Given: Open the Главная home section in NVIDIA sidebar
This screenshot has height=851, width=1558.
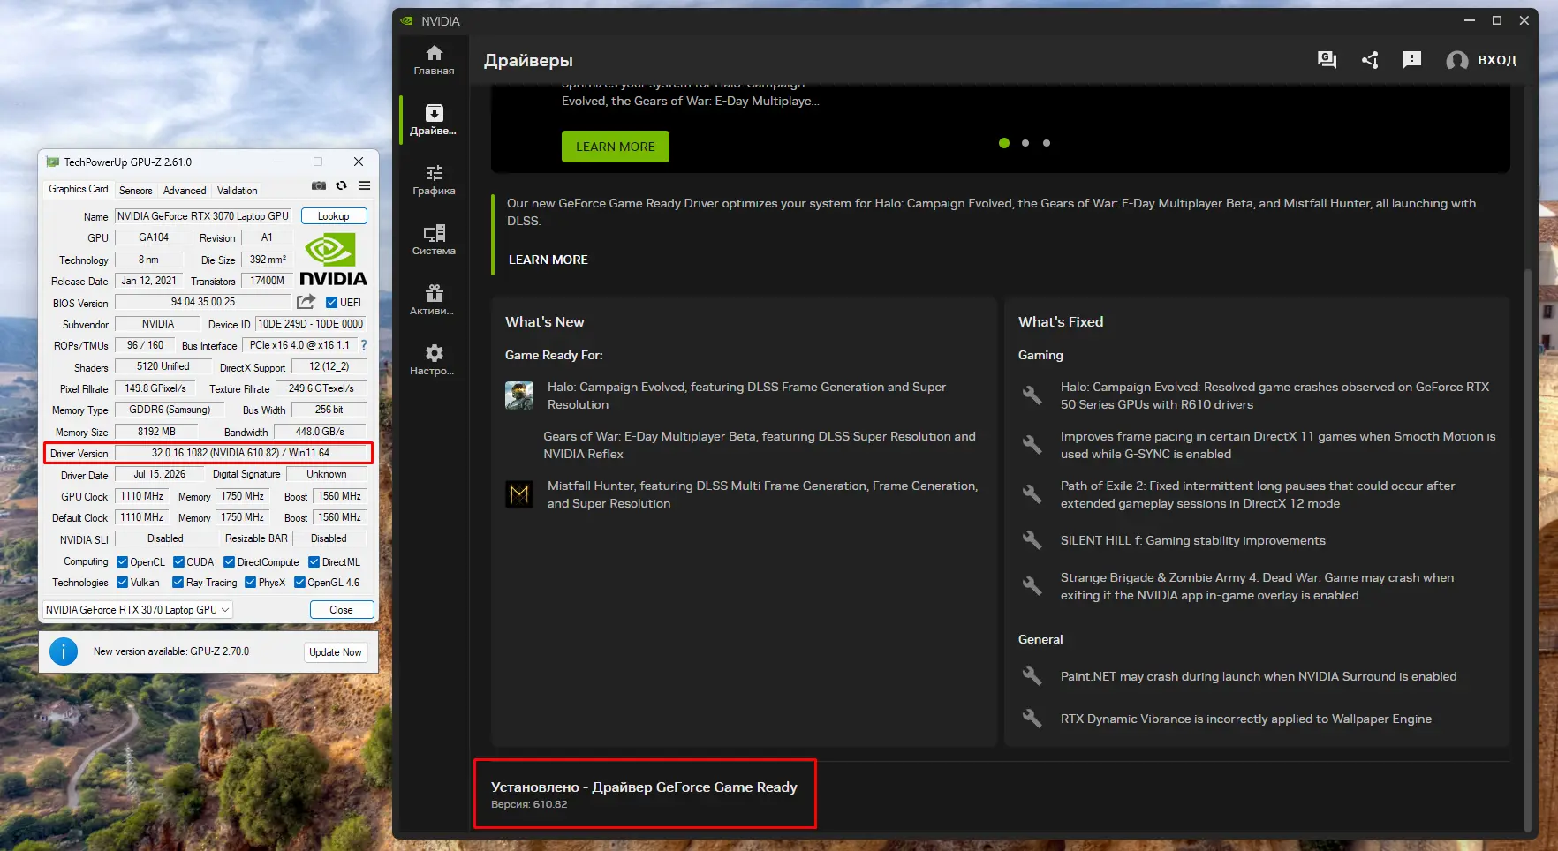Looking at the screenshot, I should click(x=434, y=60).
